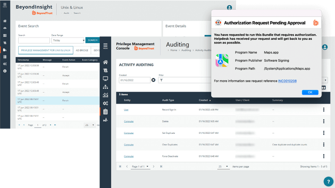The height and width of the screenshot is (188, 335).
Task: Open the Privilege Management Console hamburger menu
Action: [105, 45]
